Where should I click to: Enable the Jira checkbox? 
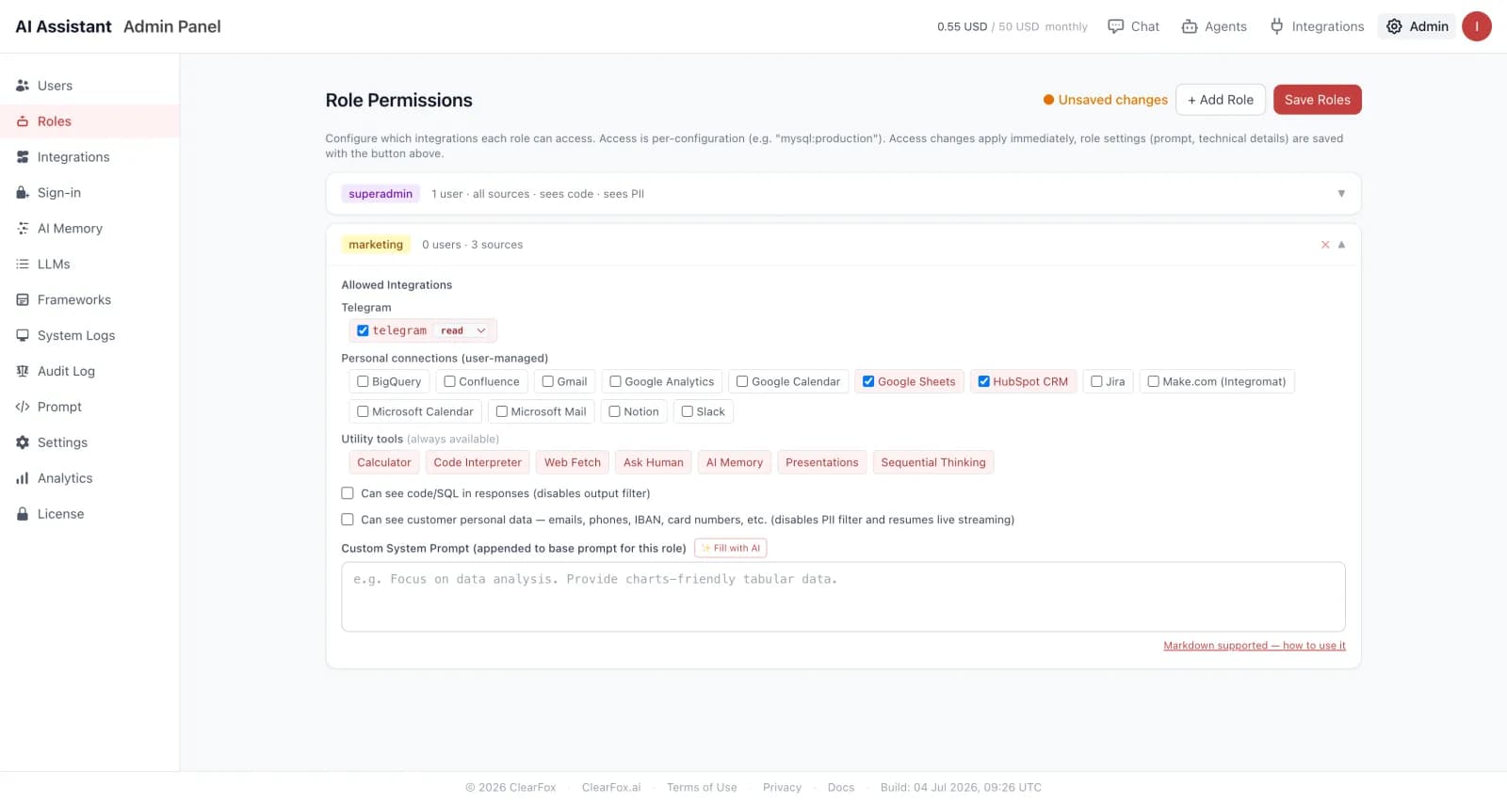click(1096, 381)
